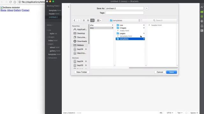Collapse the save dialog with arrow button
204x114 pixels.
[x=147, y=9]
